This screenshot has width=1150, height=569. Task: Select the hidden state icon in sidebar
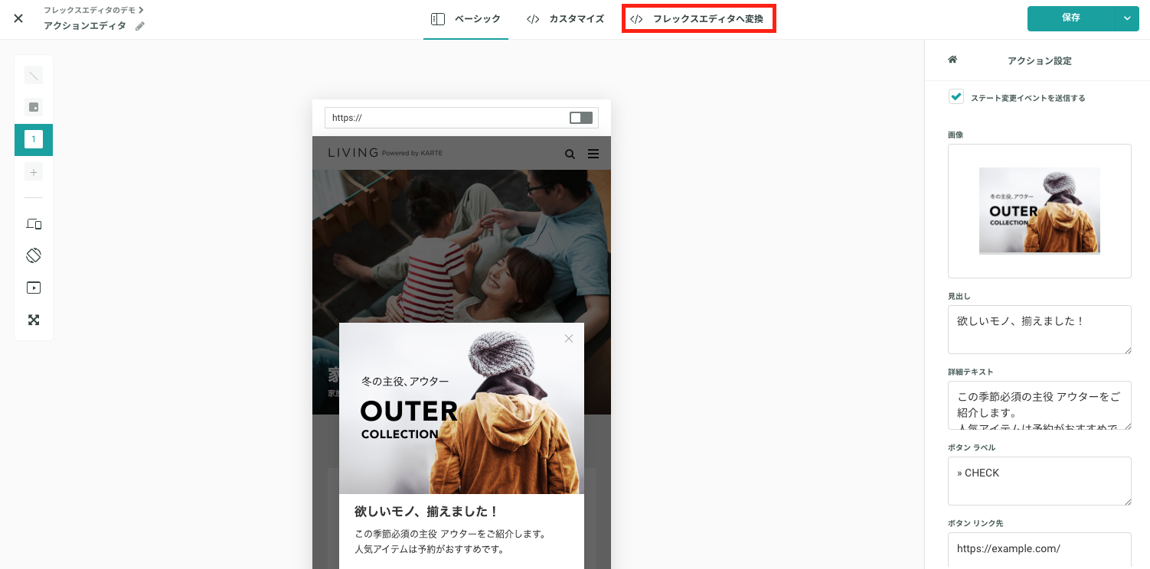coord(34,75)
